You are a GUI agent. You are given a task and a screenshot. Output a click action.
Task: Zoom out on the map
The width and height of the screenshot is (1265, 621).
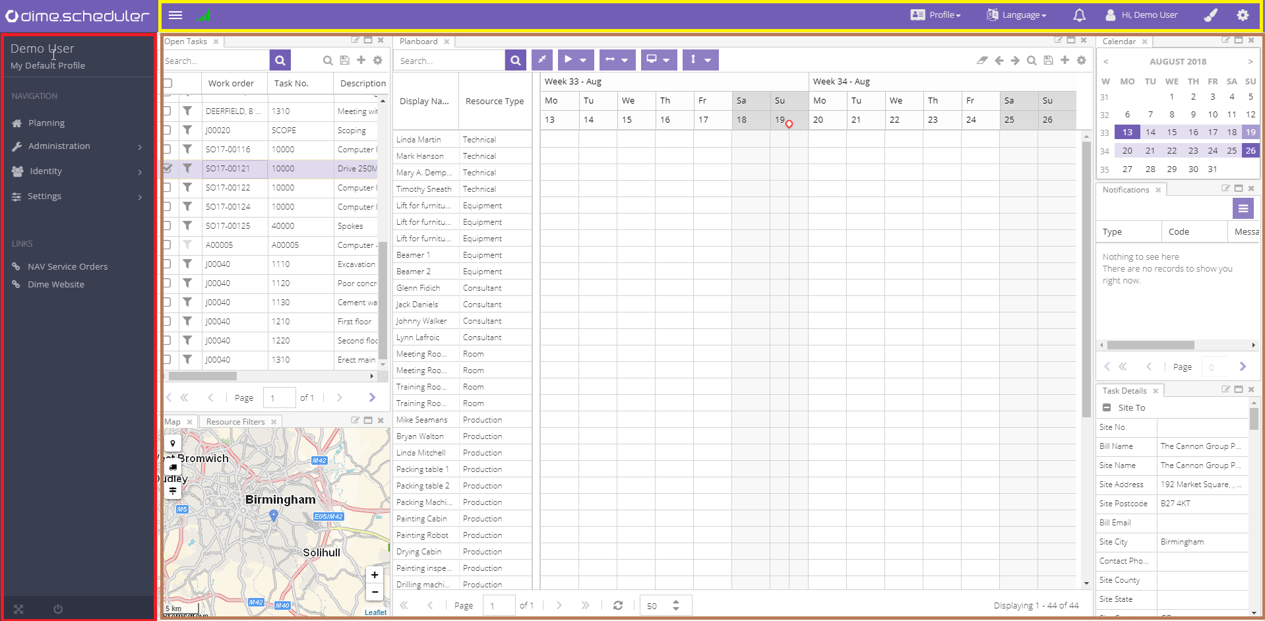coord(375,592)
